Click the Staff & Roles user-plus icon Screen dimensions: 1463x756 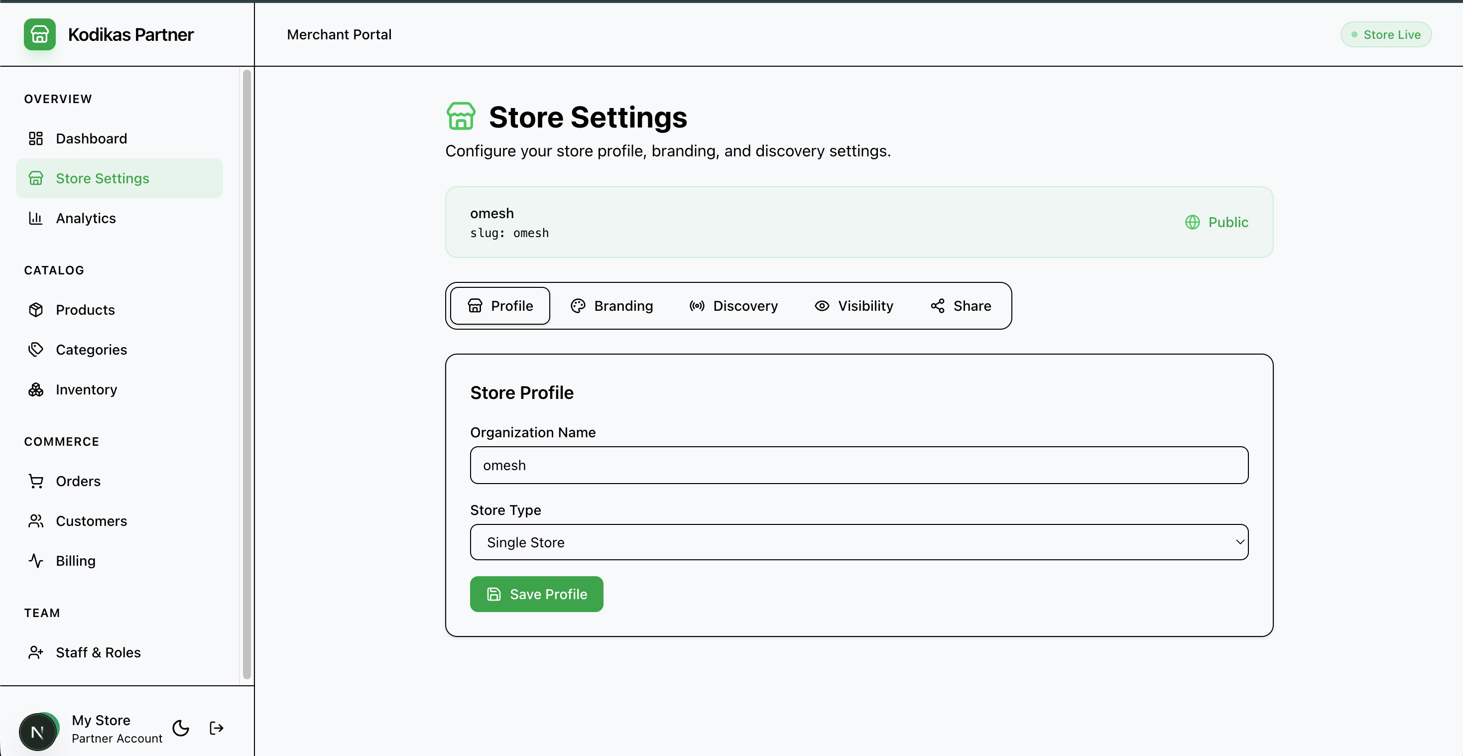click(36, 652)
